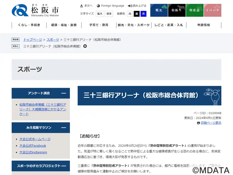The height and width of the screenshot is (175, 233).
Task: Reset text size with 標準 button
Action: pyautogui.click(x=109, y=14)
